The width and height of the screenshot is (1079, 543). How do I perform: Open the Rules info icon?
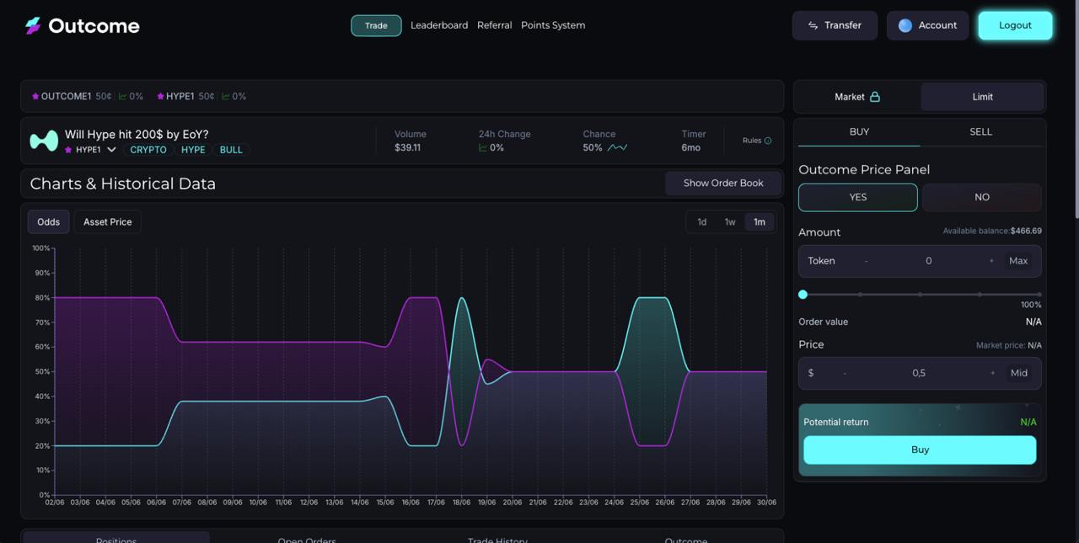click(766, 141)
